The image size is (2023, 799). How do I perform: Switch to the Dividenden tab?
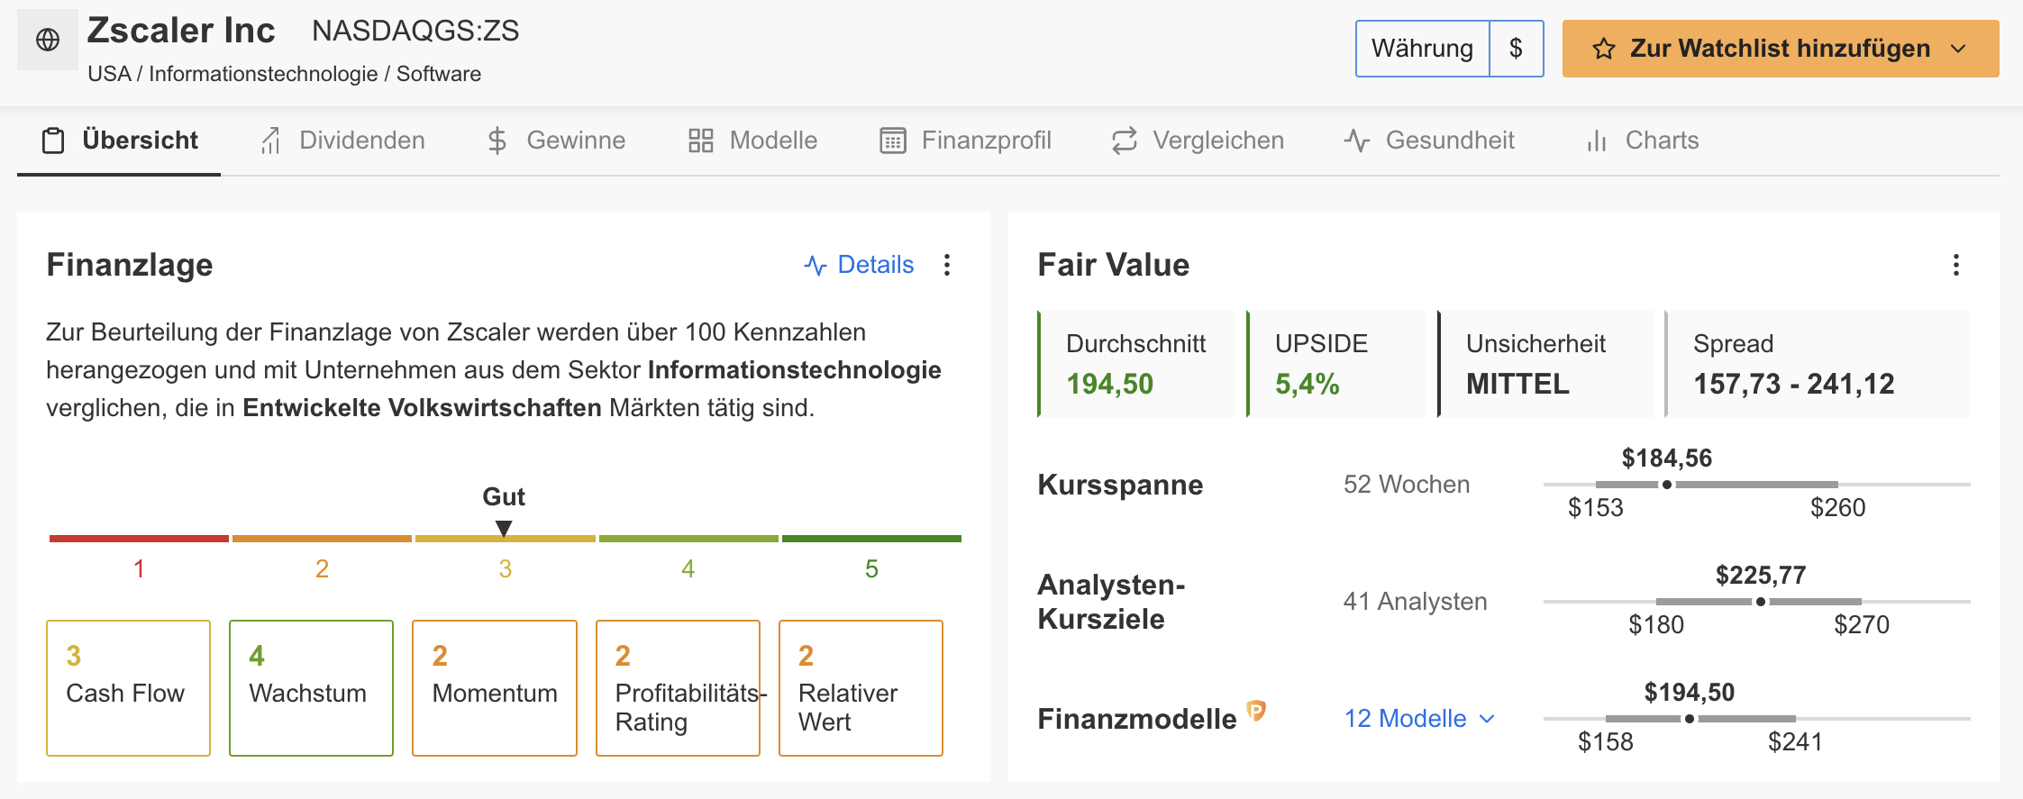click(x=342, y=141)
